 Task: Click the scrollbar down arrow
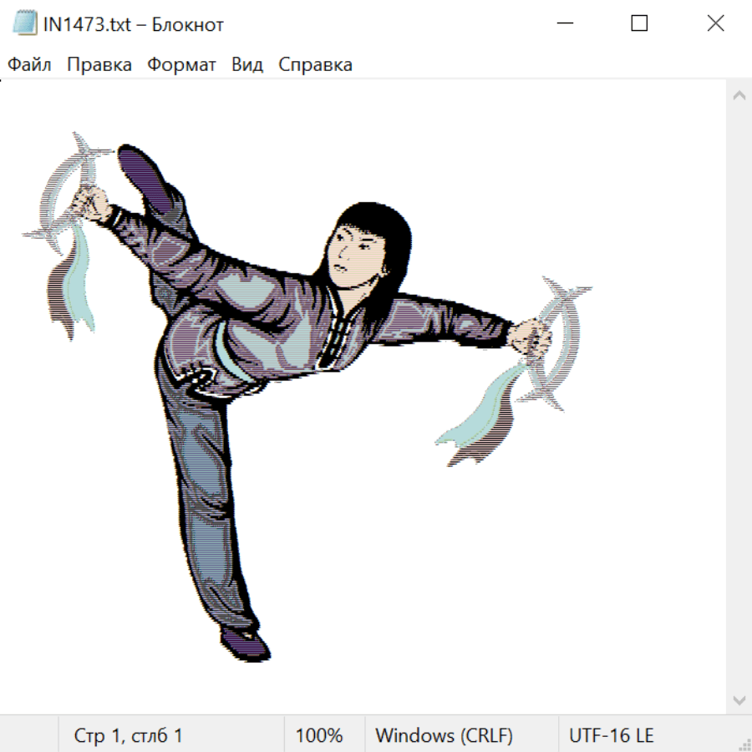pos(739,699)
